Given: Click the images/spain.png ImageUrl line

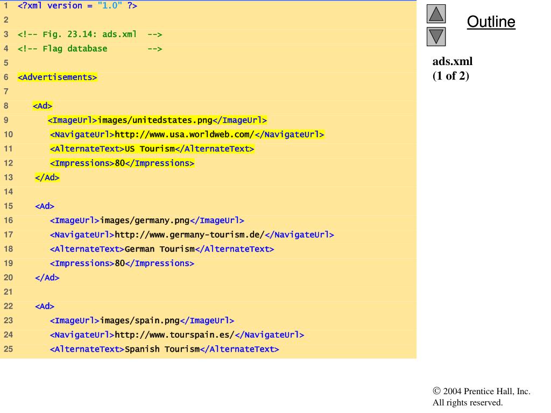Looking at the screenshot, I should 142,321.
